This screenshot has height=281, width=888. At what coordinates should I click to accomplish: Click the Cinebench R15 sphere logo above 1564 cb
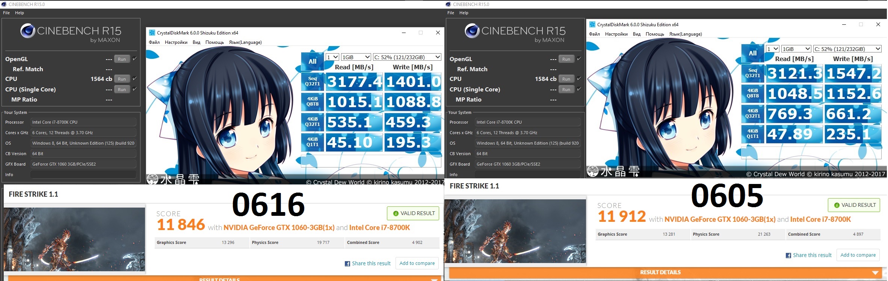click(x=28, y=31)
